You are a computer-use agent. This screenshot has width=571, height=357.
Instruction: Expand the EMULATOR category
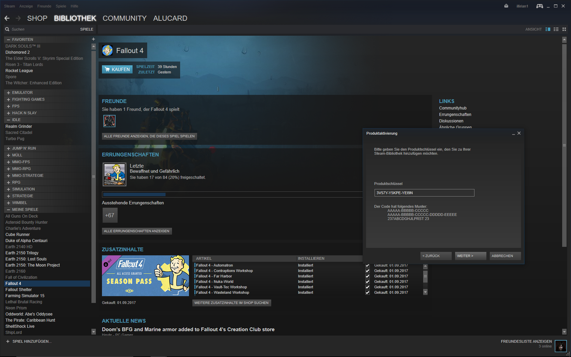coord(8,92)
